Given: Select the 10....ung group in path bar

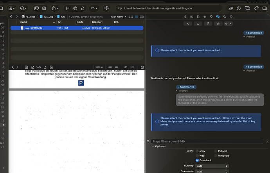Looking at the screenshot, I should pyautogui.click(x=47, y=17).
